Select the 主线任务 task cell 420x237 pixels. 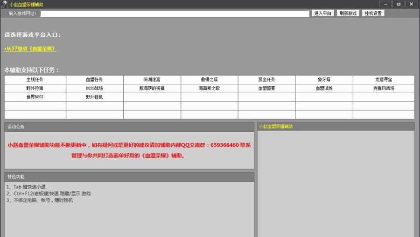(35, 80)
